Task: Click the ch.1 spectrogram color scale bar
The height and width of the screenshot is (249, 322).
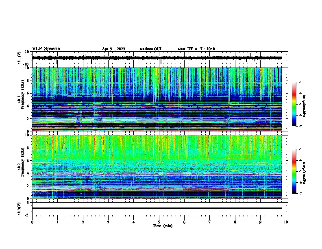Action: coord(294,104)
